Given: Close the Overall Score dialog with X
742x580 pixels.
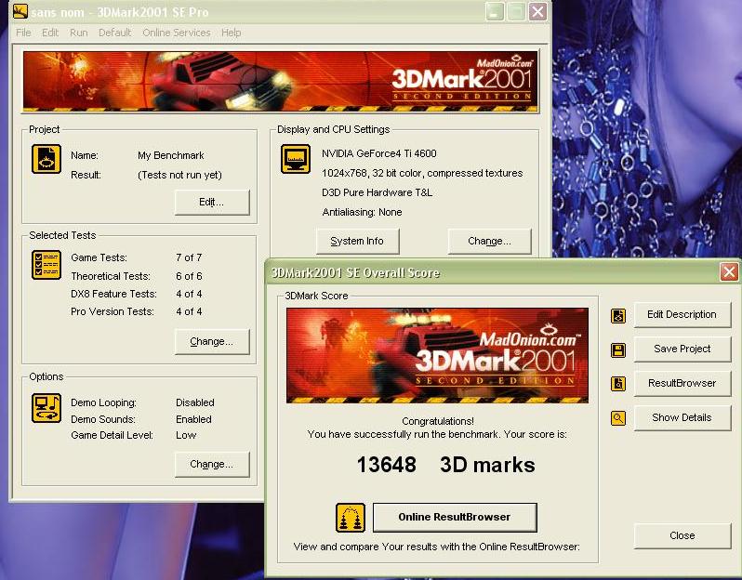Looking at the screenshot, I should [x=729, y=272].
